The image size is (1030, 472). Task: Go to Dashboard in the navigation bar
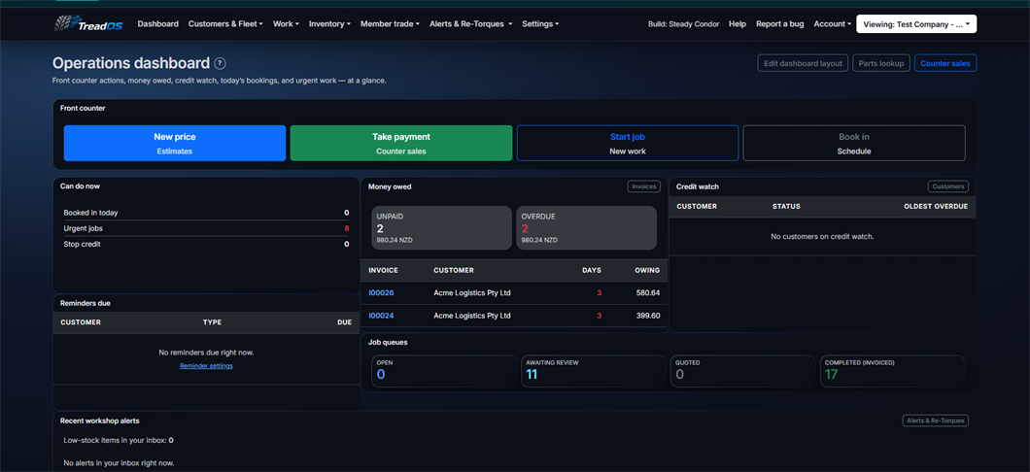pos(157,23)
